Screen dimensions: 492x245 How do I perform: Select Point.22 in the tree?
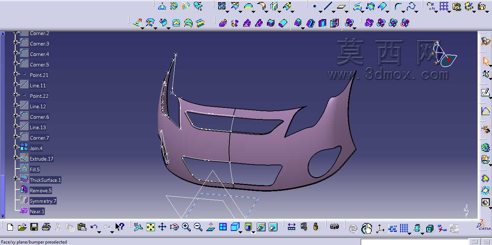39,96
